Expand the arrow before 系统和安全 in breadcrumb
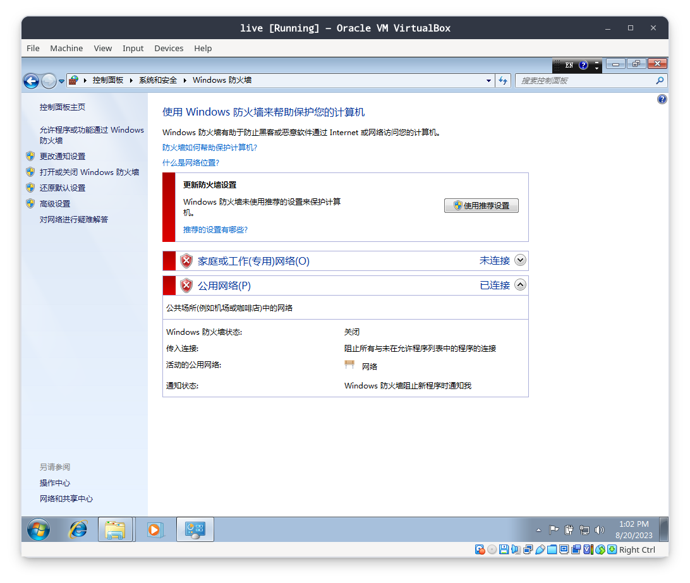 point(131,80)
